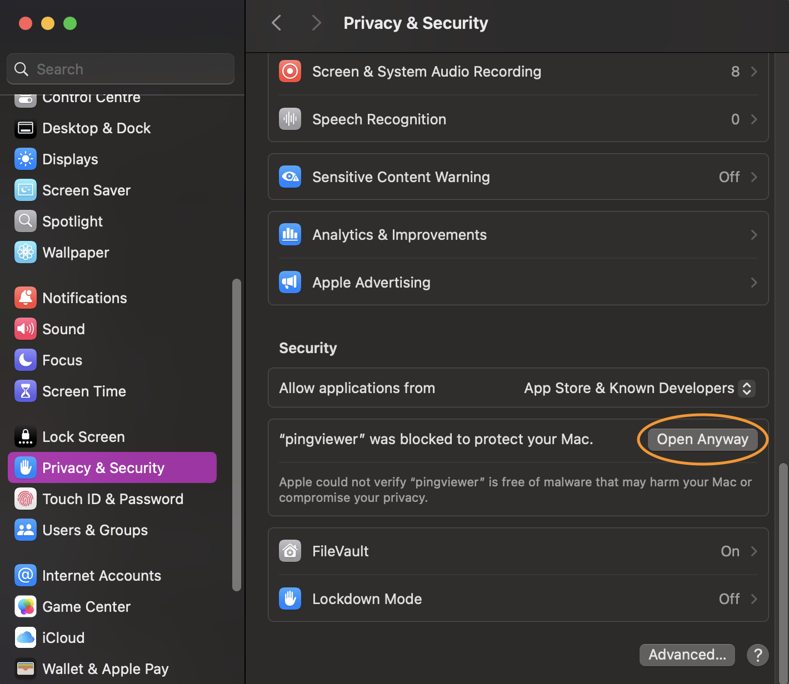Viewport: 789px width, 684px height.
Task: Click the iCloud label in sidebar
Action: [x=63, y=638]
